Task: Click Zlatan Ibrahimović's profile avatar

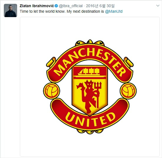Action: [10, 10]
